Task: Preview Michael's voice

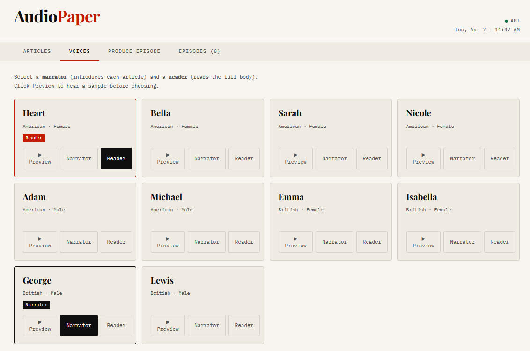Action: (168, 242)
